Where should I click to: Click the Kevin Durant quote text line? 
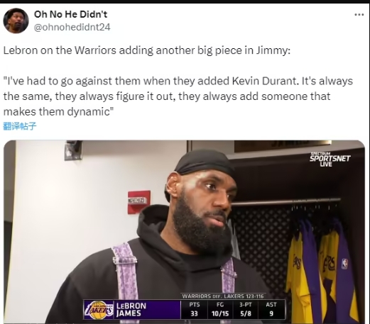178,81
